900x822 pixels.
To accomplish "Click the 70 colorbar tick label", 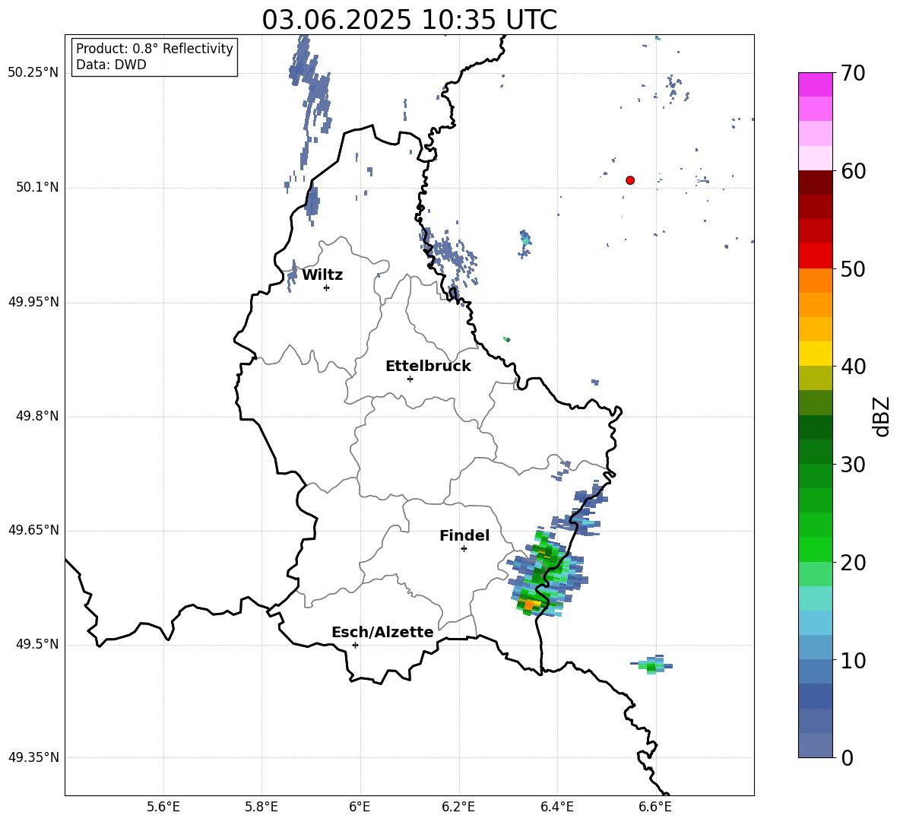I will point(853,73).
